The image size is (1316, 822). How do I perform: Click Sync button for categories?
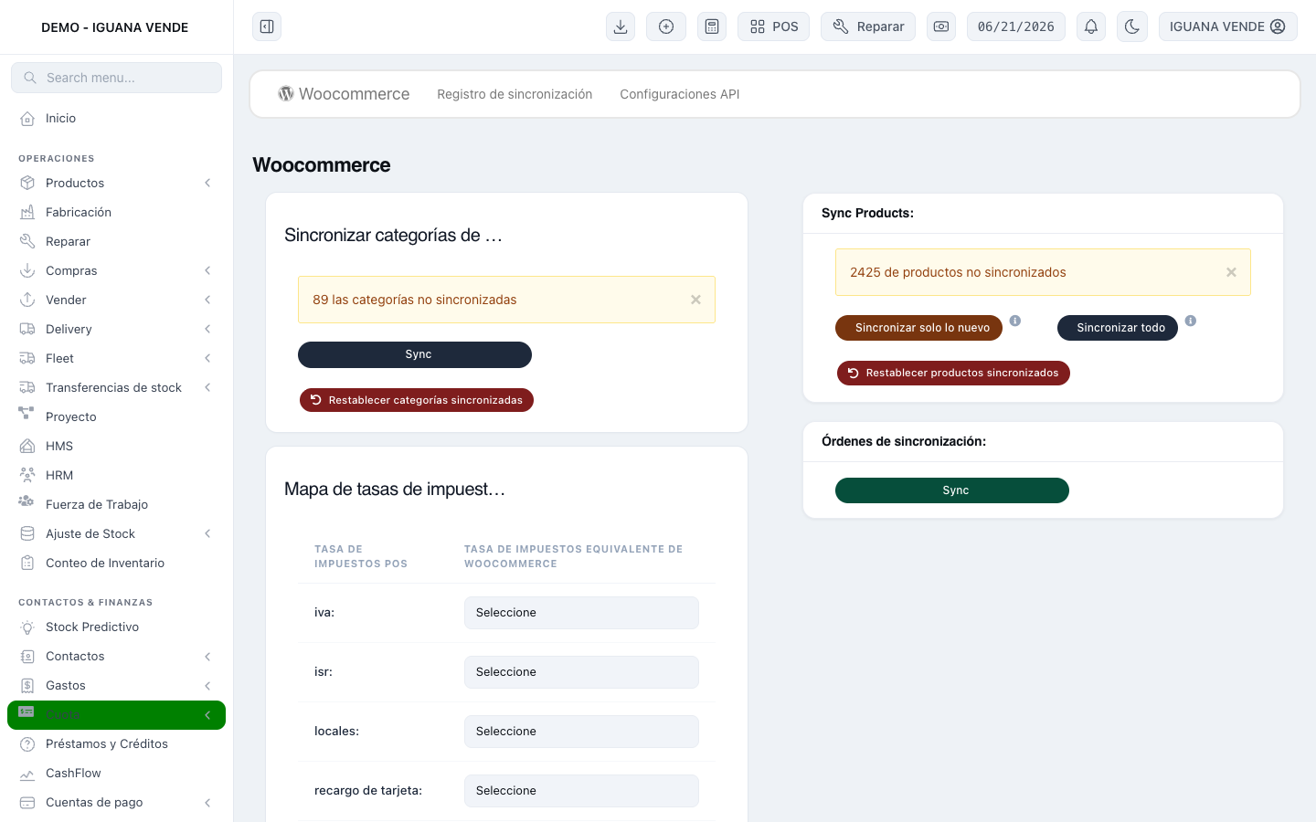pyautogui.click(x=415, y=354)
